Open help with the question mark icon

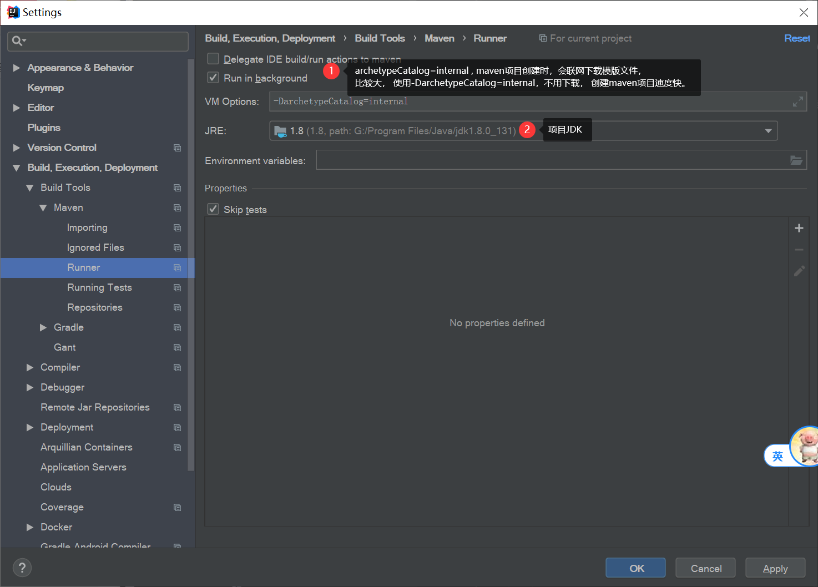22,568
